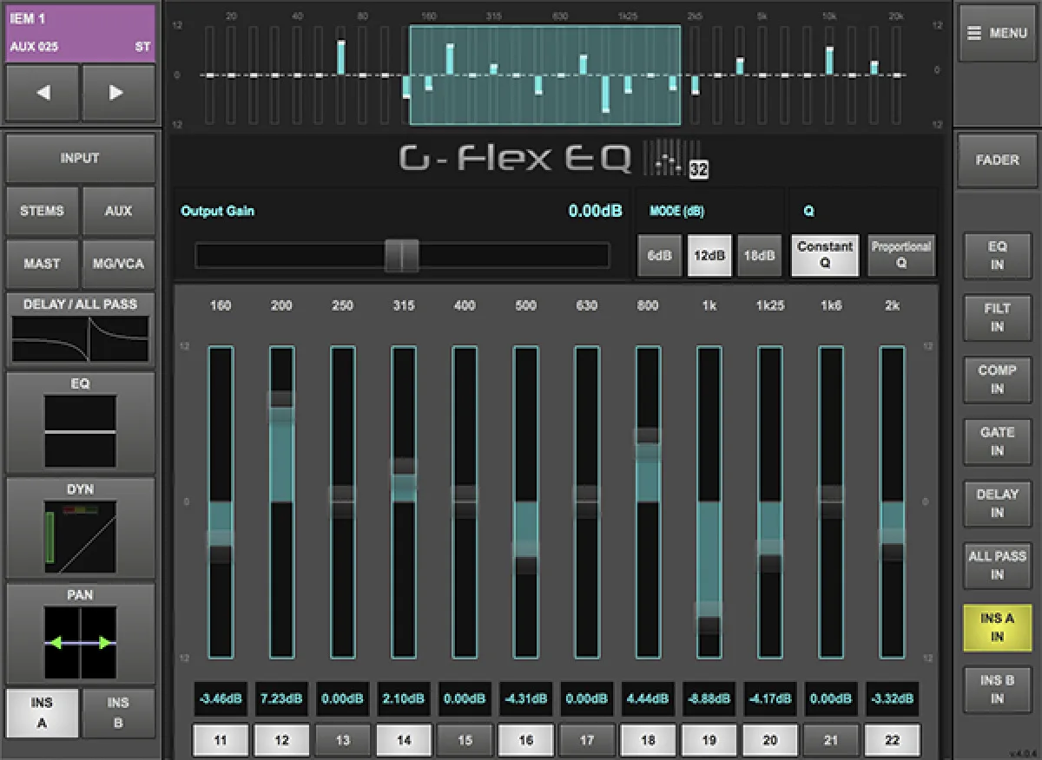Click the 0.00dB output gain readout

pos(595,211)
